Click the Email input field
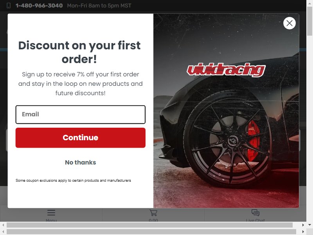Screen dimensions: 313x235 pyautogui.click(x=81, y=114)
